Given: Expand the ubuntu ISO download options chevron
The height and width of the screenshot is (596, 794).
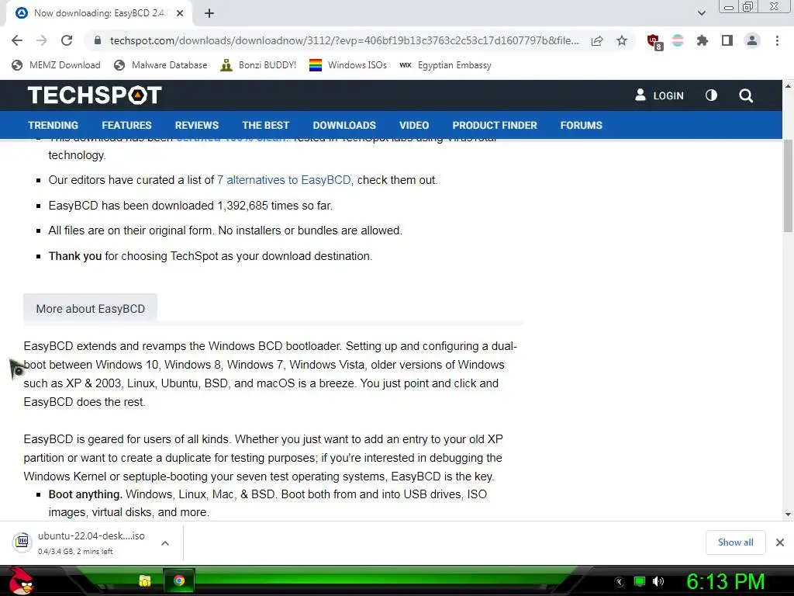Looking at the screenshot, I should [x=164, y=542].
